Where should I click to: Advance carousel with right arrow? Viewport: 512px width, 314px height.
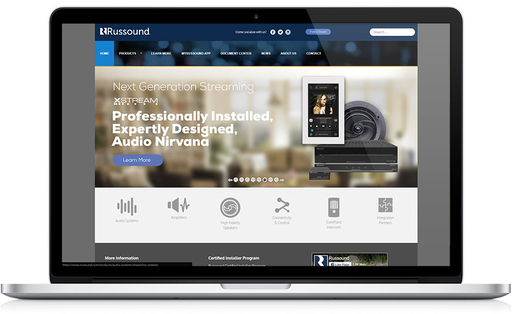[x=282, y=180]
